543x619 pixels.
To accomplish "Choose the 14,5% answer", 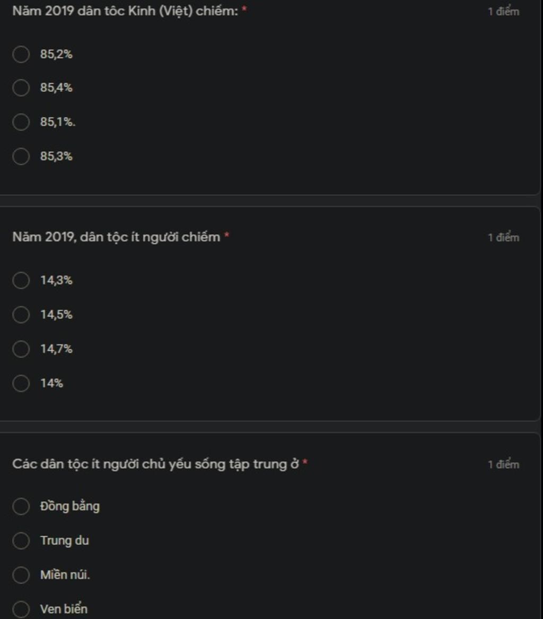I will tap(21, 315).
